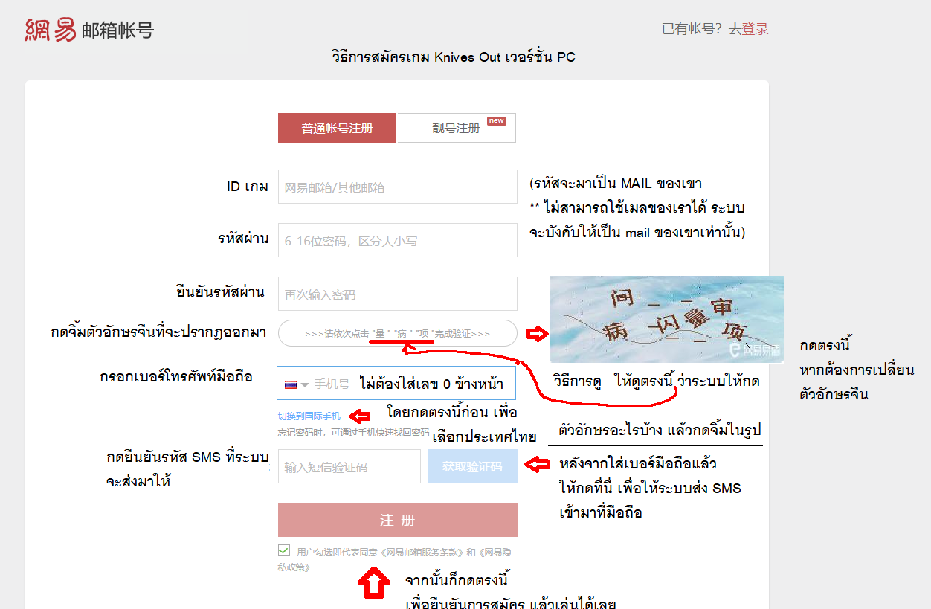Toggle the terms agreement checkbox
Viewport: 931px width, 609px height.
(x=284, y=551)
